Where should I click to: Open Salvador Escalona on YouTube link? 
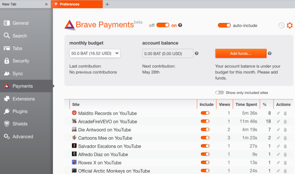109,147
